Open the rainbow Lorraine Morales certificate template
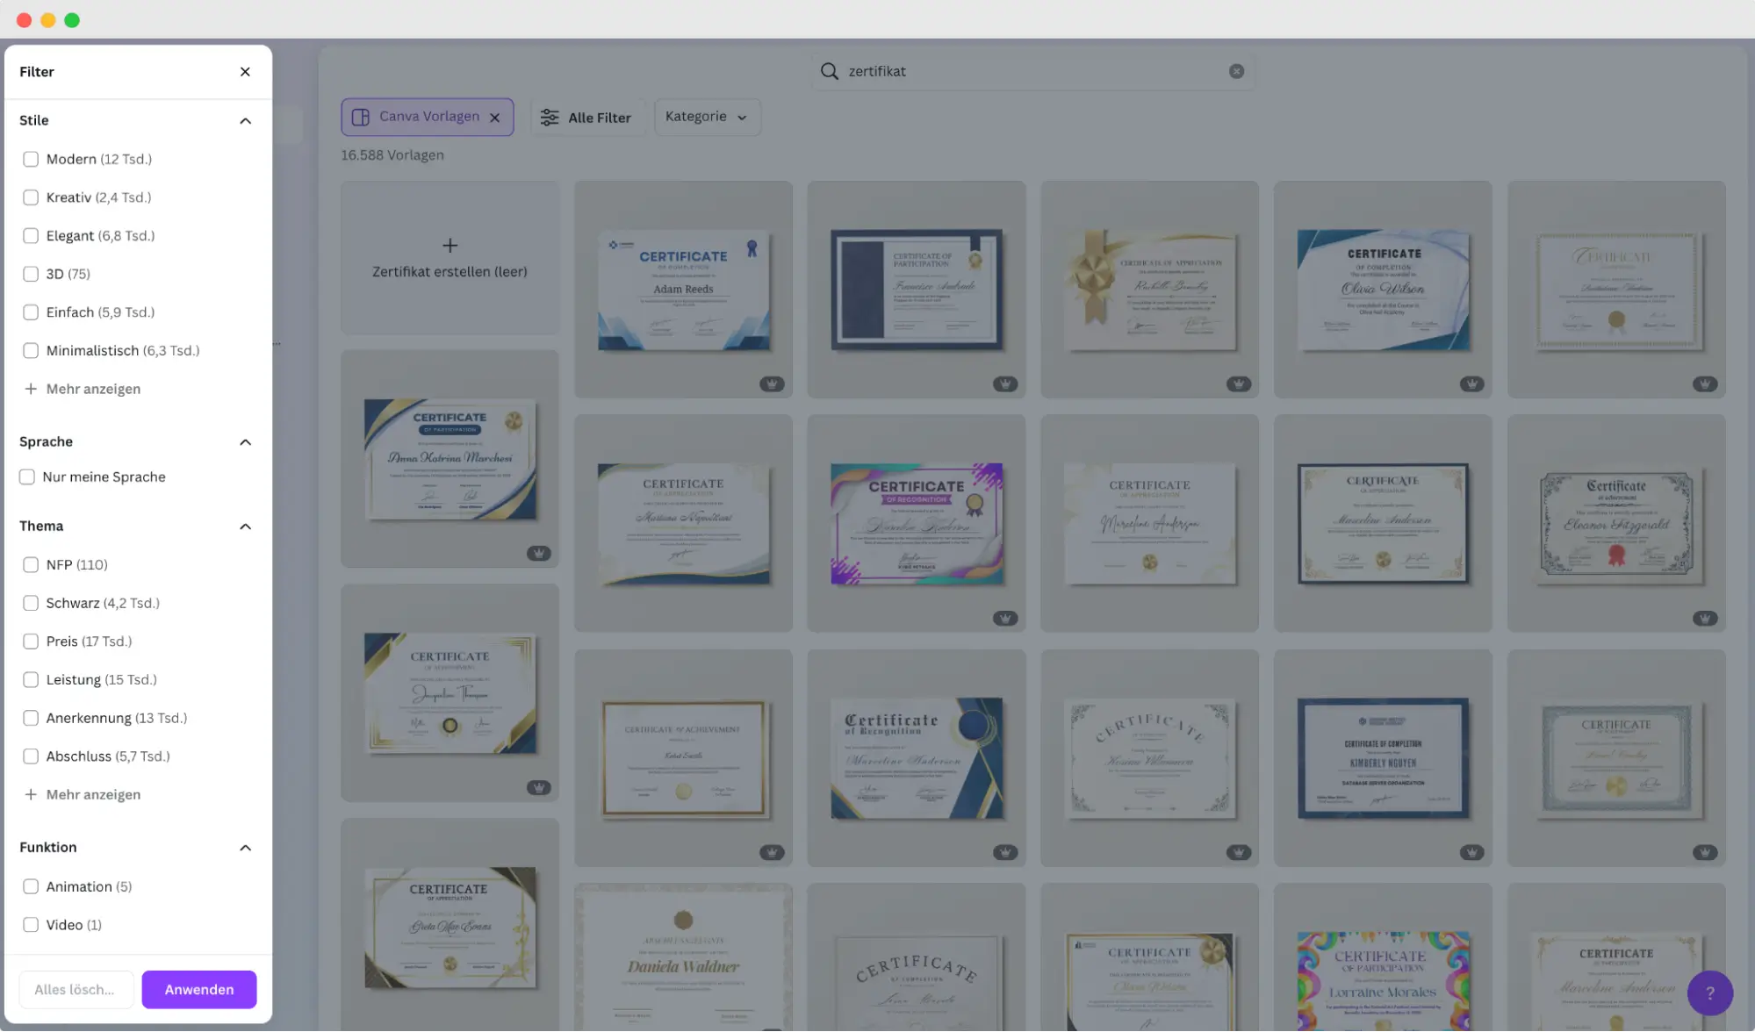1755x1032 pixels. [x=1383, y=958]
